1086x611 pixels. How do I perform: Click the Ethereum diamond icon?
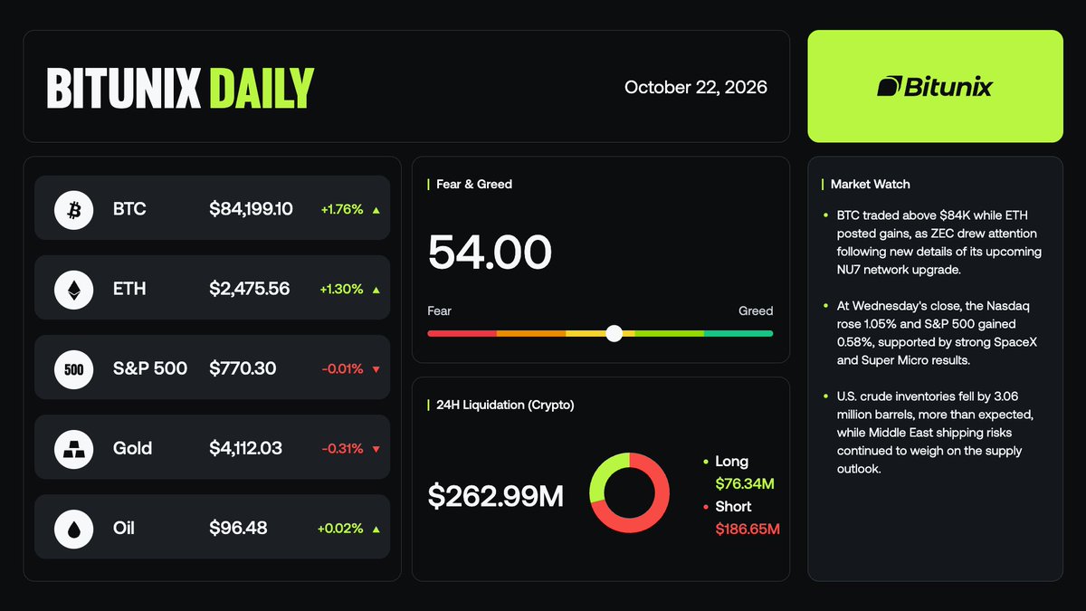point(74,289)
